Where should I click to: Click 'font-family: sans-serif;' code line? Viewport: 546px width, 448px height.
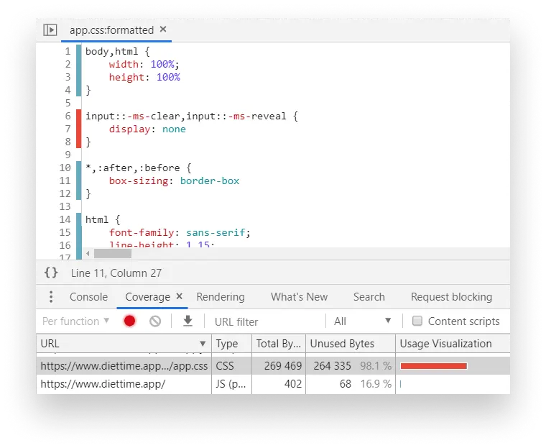tap(180, 232)
